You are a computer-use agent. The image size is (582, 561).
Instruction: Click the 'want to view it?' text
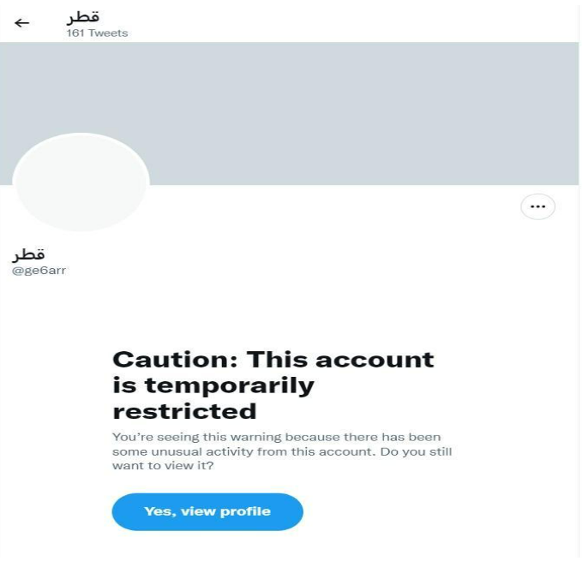click(164, 466)
